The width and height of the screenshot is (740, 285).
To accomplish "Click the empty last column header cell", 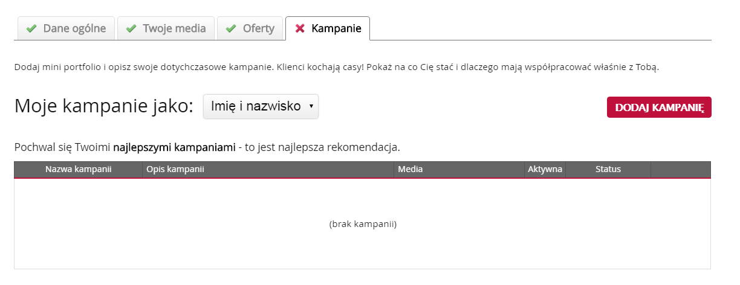I will [x=681, y=170].
